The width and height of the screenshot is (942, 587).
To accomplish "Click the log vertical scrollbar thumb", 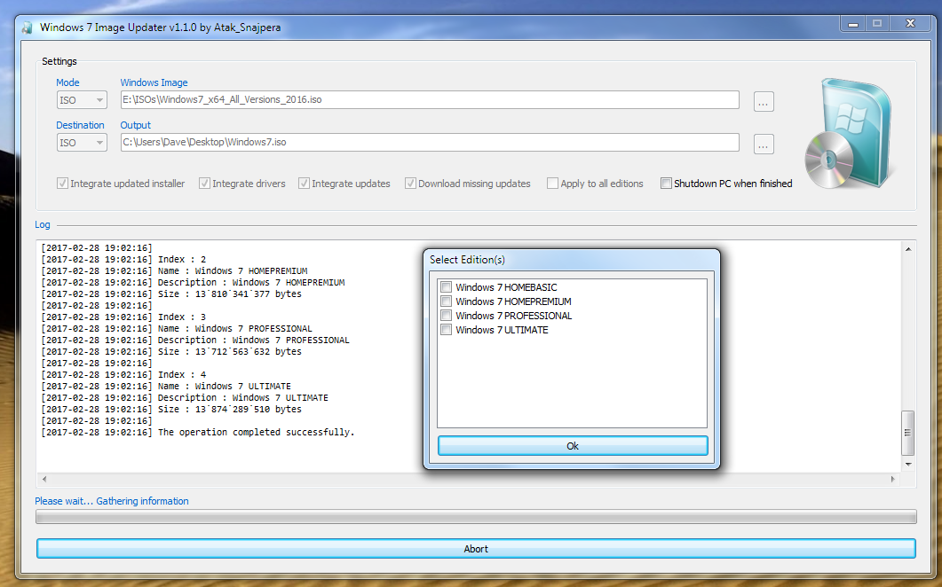I will point(907,433).
